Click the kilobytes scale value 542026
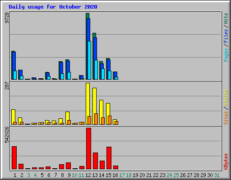 [x=7, y=135]
